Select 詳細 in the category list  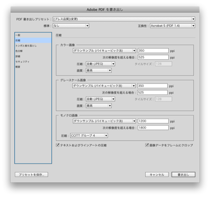(x=33, y=56)
